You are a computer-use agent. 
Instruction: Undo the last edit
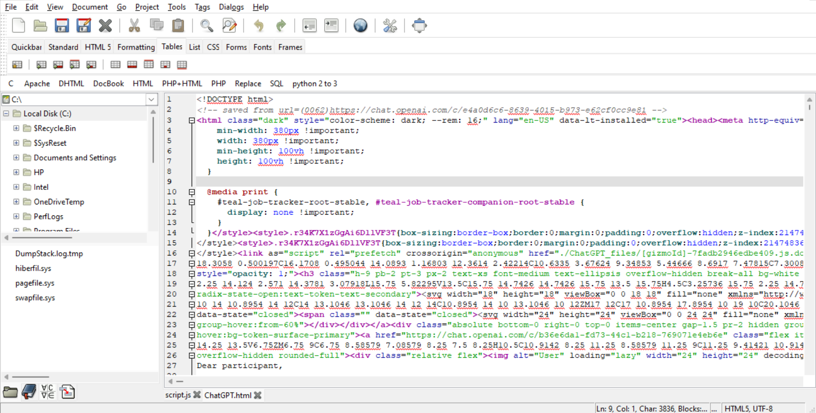pos(259,26)
